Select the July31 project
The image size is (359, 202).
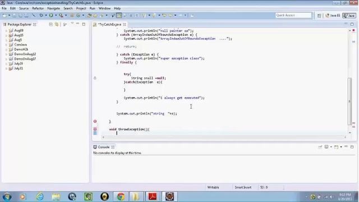pos(19,68)
